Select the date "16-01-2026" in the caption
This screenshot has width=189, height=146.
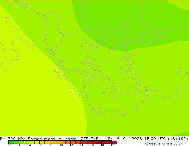pyautogui.click(x=128, y=139)
